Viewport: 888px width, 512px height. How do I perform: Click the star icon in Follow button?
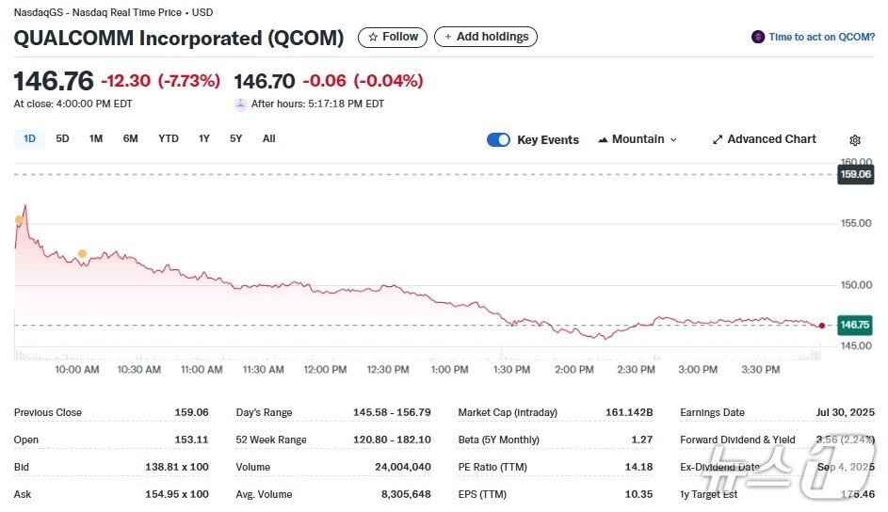373,37
